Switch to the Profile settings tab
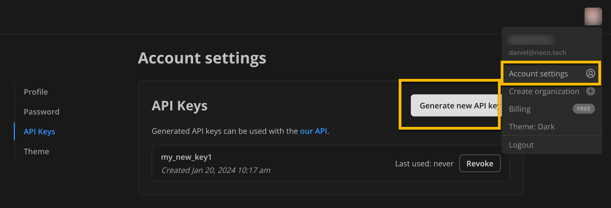The width and height of the screenshot is (611, 208). [x=36, y=92]
